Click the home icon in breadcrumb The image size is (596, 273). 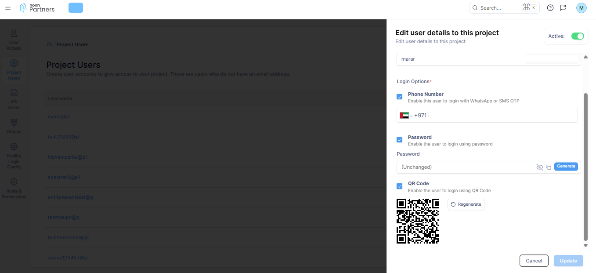[50, 44]
